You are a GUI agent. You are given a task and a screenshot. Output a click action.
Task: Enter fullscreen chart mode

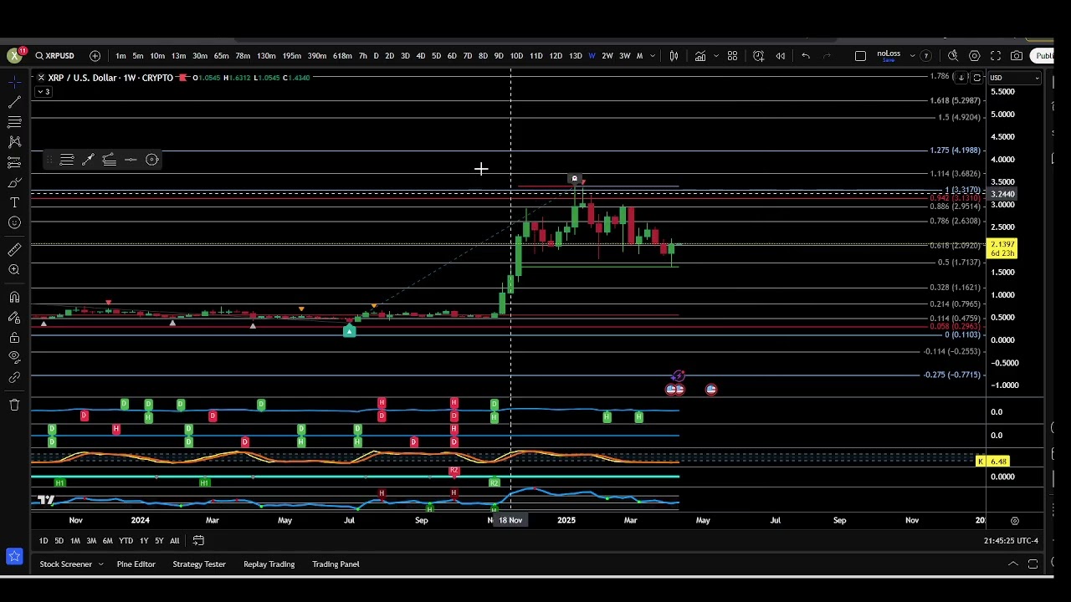point(996,56)
